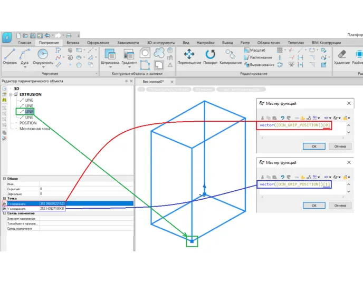The image size is (363, 283).
Task: Open the undo history dropdown arrow
Action: pos(53,36)
